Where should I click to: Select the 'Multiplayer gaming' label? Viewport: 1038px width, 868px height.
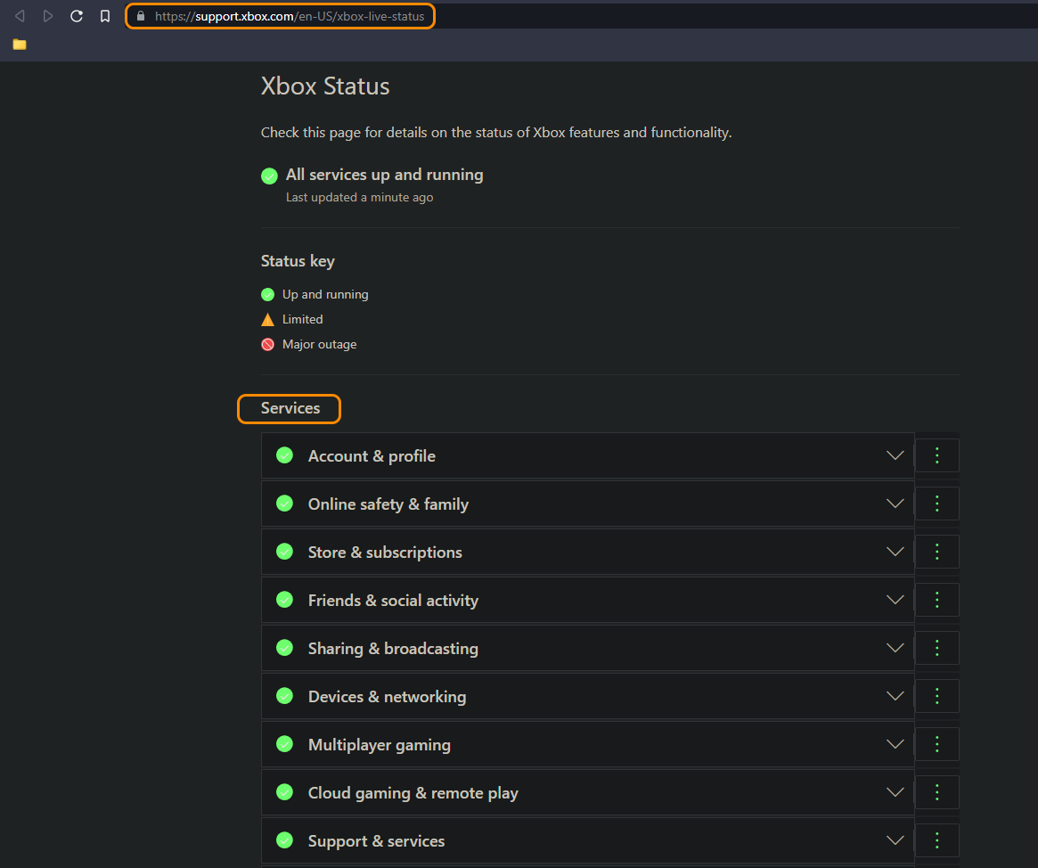[x=380, y=745]
